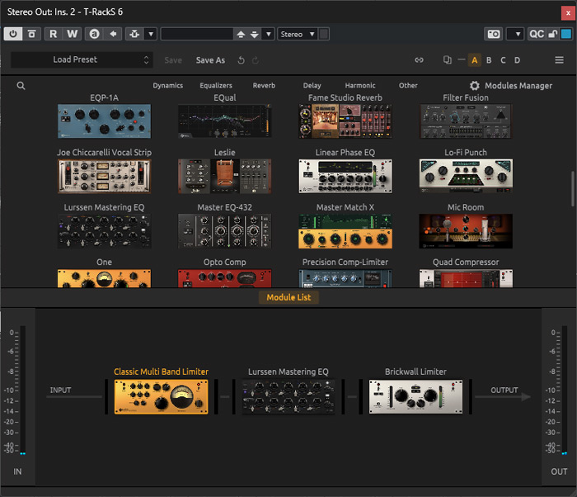
Task: Select the EQual module thumbnail
Action: click(225, 121)
